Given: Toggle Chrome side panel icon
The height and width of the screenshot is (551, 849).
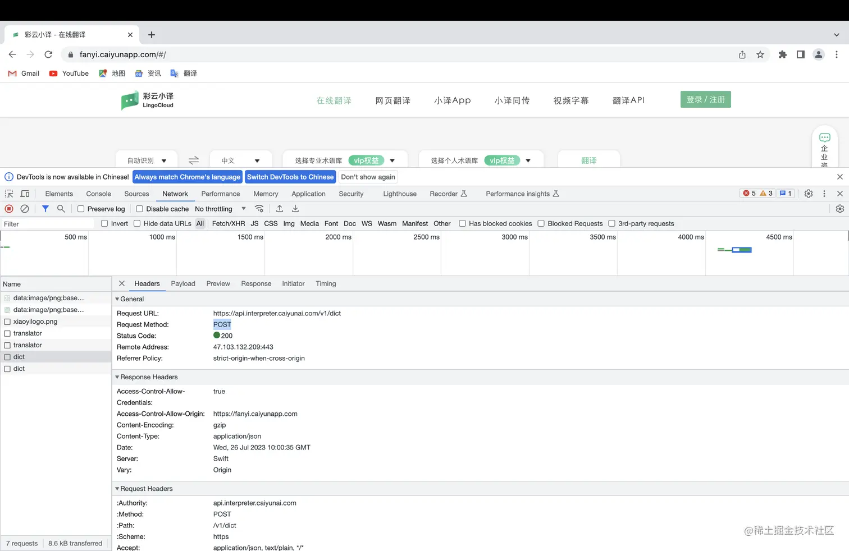Looking at the screenshot, I should [801, 54].
